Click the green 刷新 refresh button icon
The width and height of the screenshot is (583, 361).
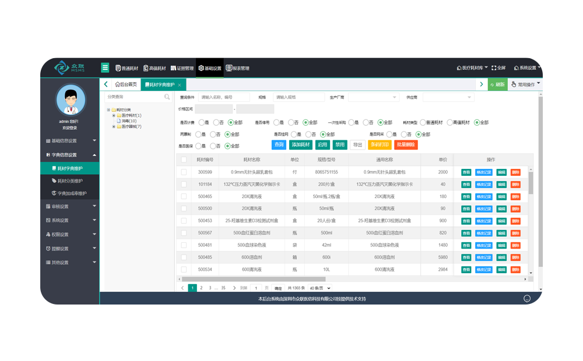[x=497, y=84]
